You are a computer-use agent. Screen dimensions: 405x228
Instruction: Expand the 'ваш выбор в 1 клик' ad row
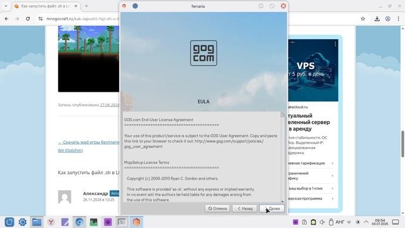[x=311, y=189]
